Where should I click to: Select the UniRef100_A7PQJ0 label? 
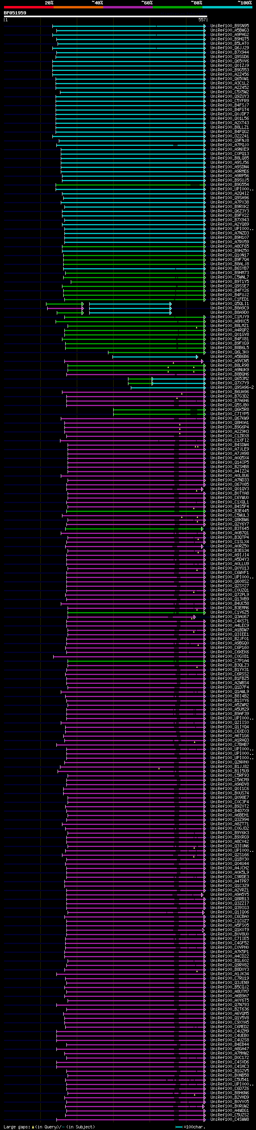coord(230,145)
